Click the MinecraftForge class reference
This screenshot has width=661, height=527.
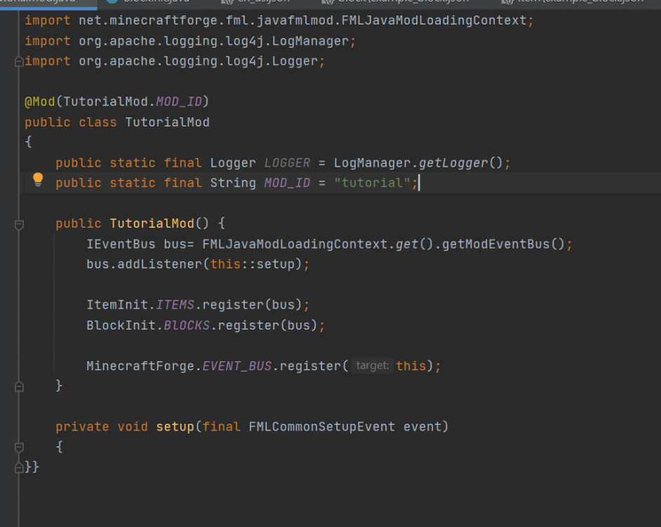[140, 365]
